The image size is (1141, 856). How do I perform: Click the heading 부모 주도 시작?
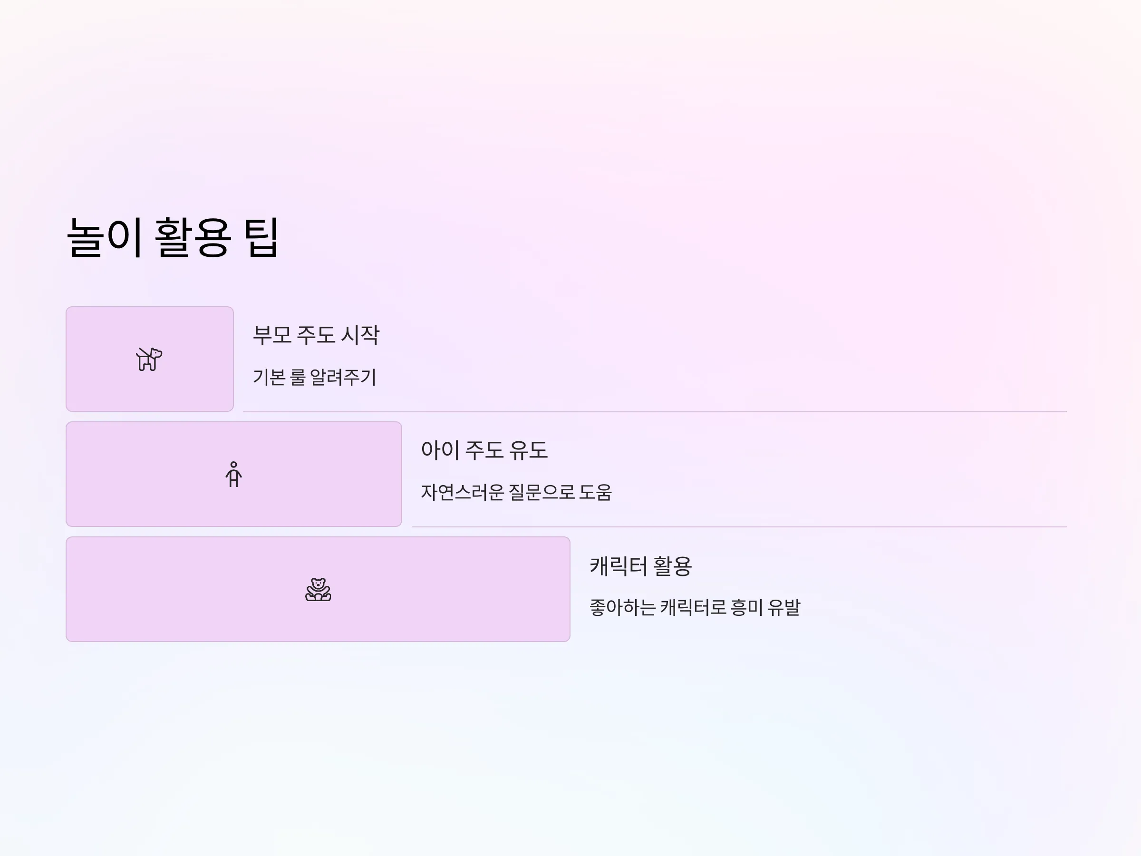316,335
